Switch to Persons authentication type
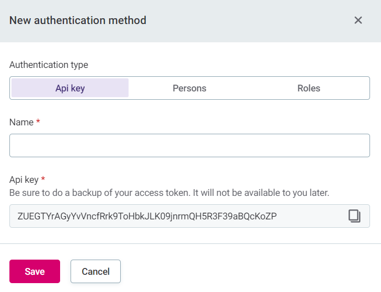The image size is (381, 292). tap(189, 88)
